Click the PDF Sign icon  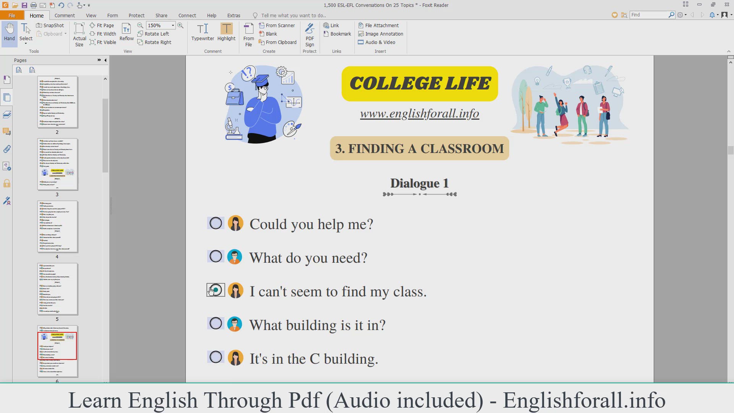pos(310,29)
